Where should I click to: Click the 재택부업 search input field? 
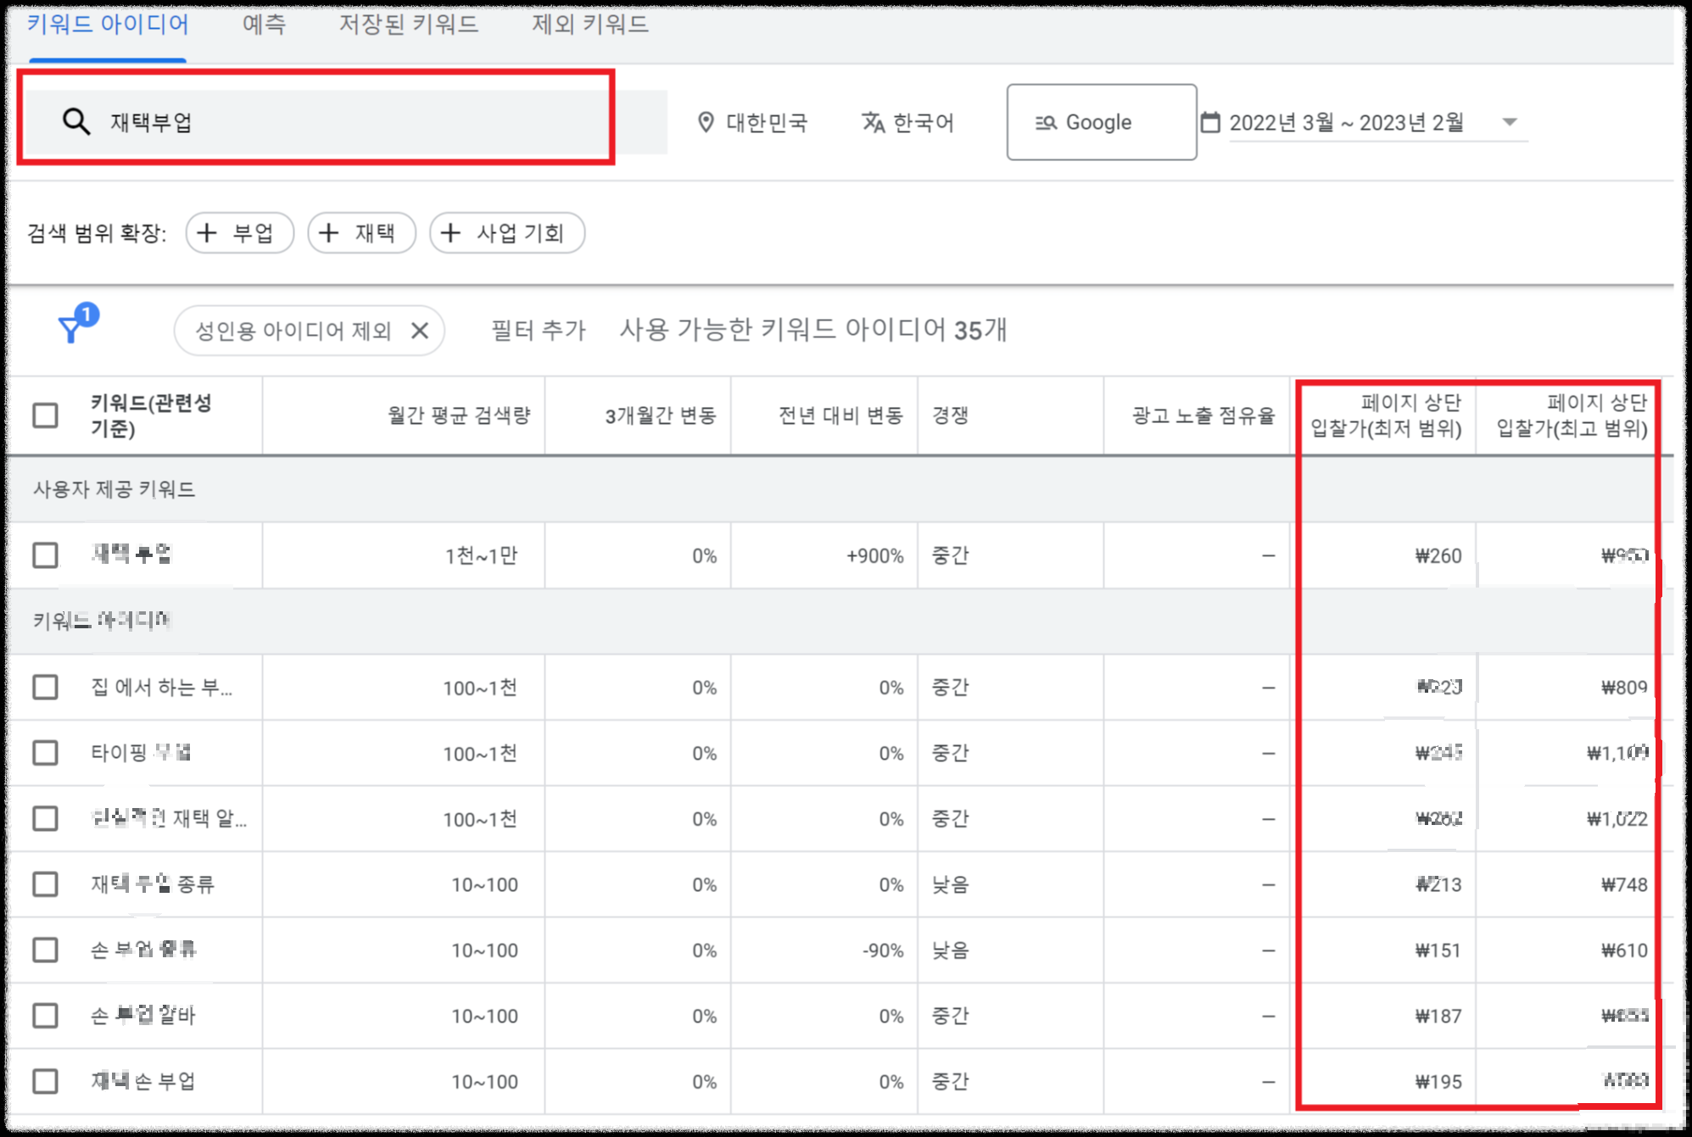tap(339, 121)
